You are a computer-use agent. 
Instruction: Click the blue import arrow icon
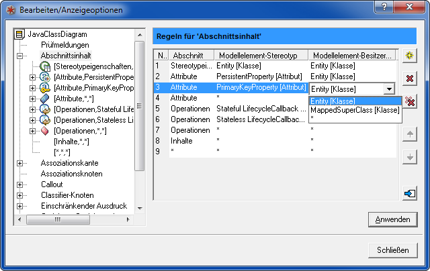[x=409, y=194]
